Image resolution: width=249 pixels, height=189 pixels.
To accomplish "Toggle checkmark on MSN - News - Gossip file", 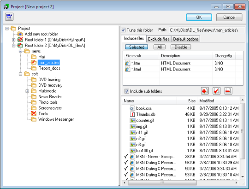I will [126, 156].
